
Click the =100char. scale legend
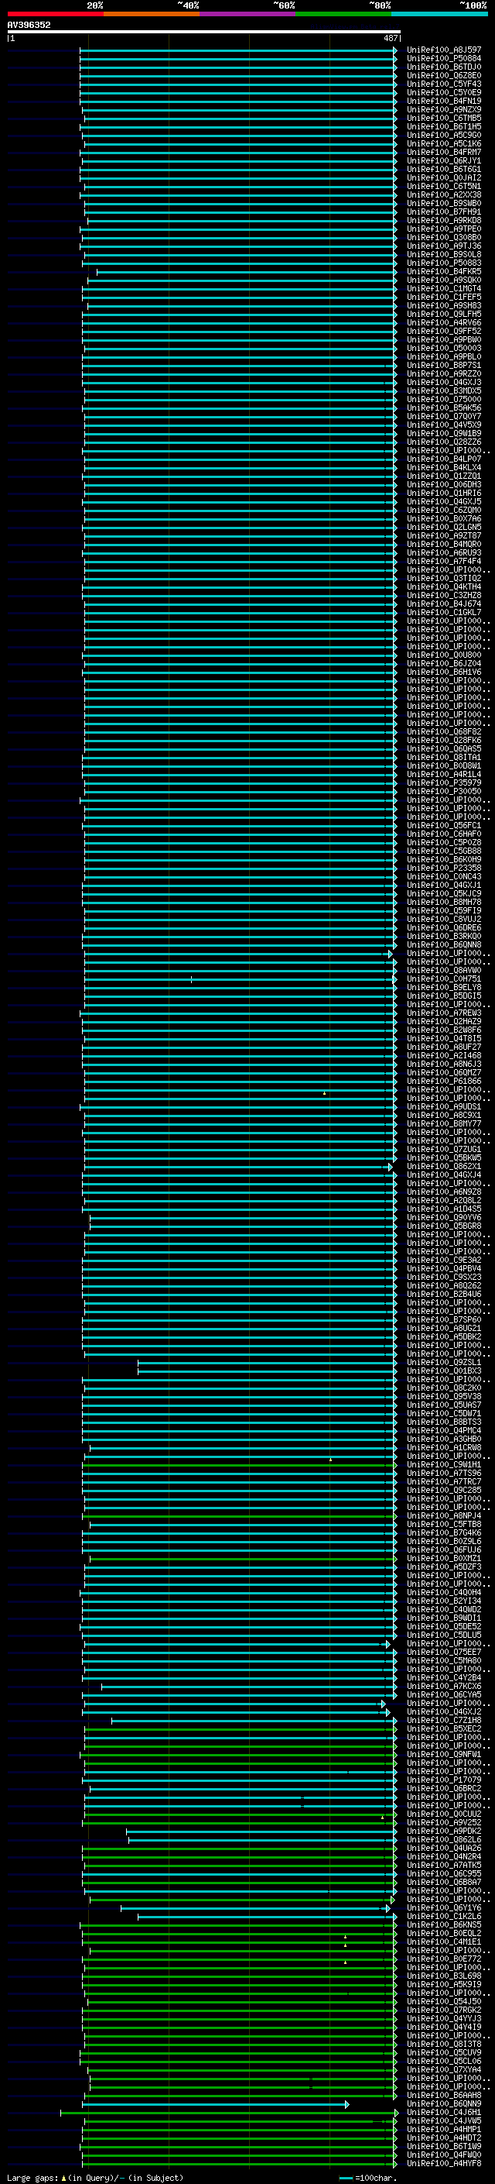(368, 2177)
